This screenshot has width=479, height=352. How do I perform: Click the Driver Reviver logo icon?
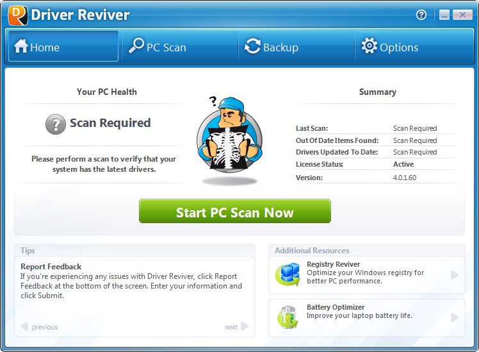[x=18, y=15]
